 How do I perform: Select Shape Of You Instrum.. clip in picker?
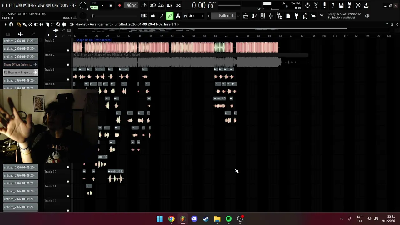(x=21, y=64)
